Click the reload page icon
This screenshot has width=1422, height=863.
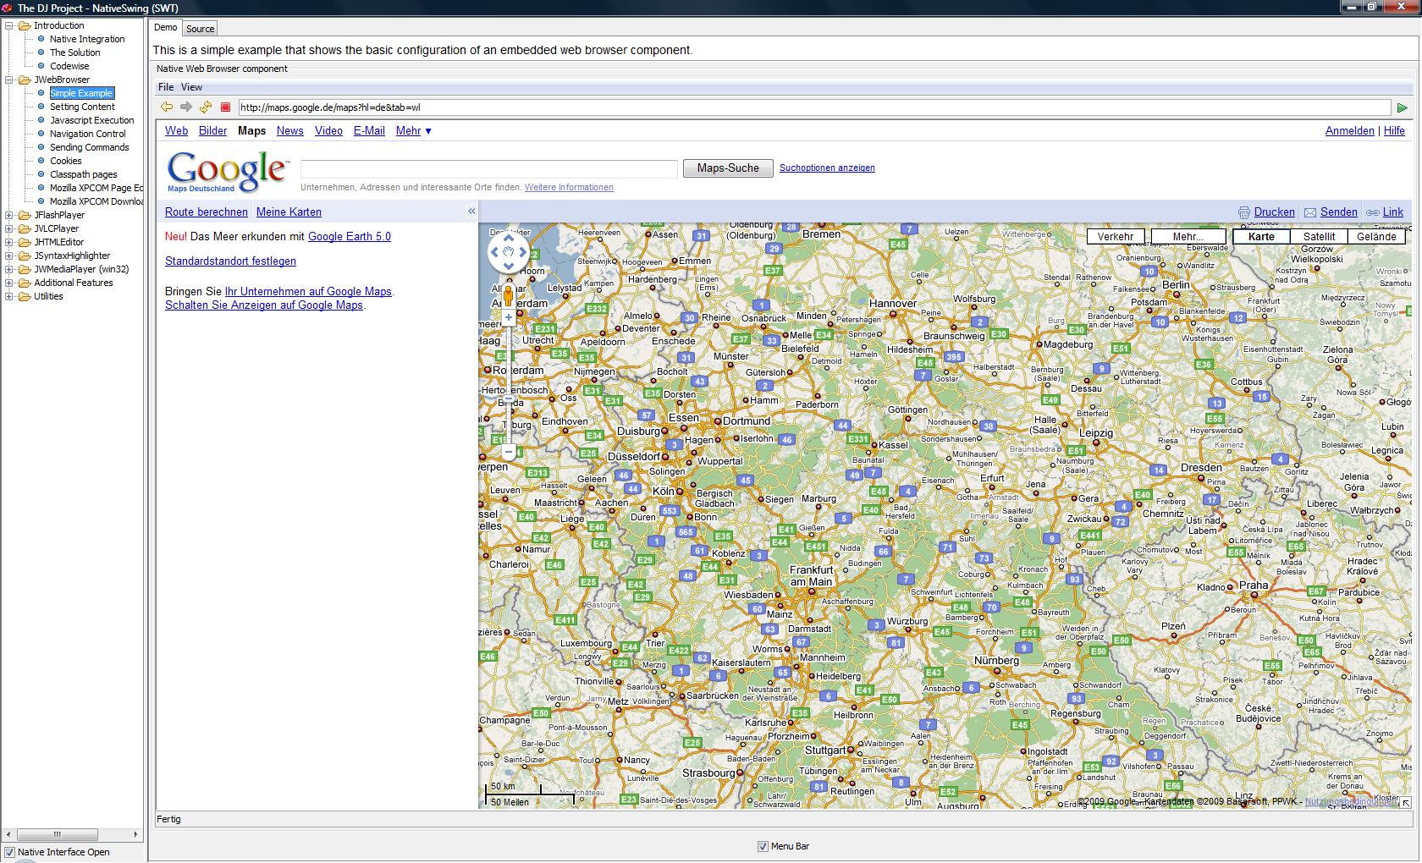point(206,107)
